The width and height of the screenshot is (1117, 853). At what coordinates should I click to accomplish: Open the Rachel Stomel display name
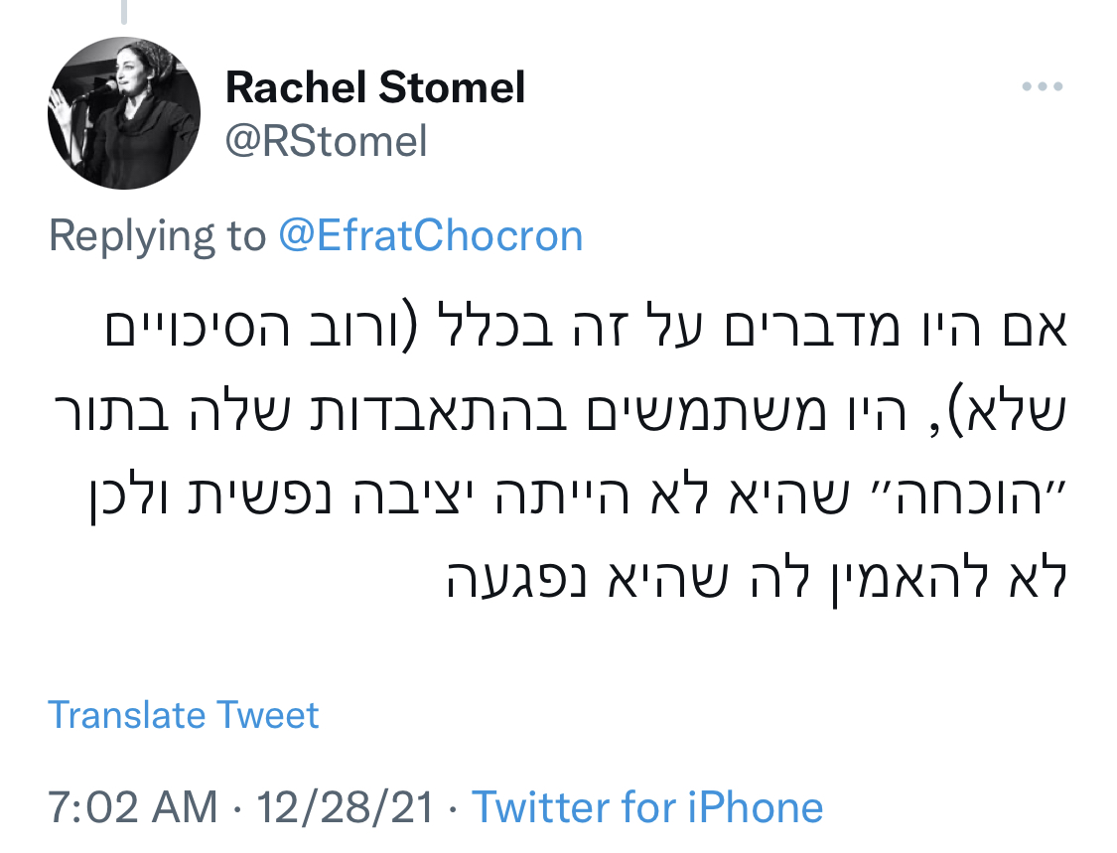click(x=375, y=88)
